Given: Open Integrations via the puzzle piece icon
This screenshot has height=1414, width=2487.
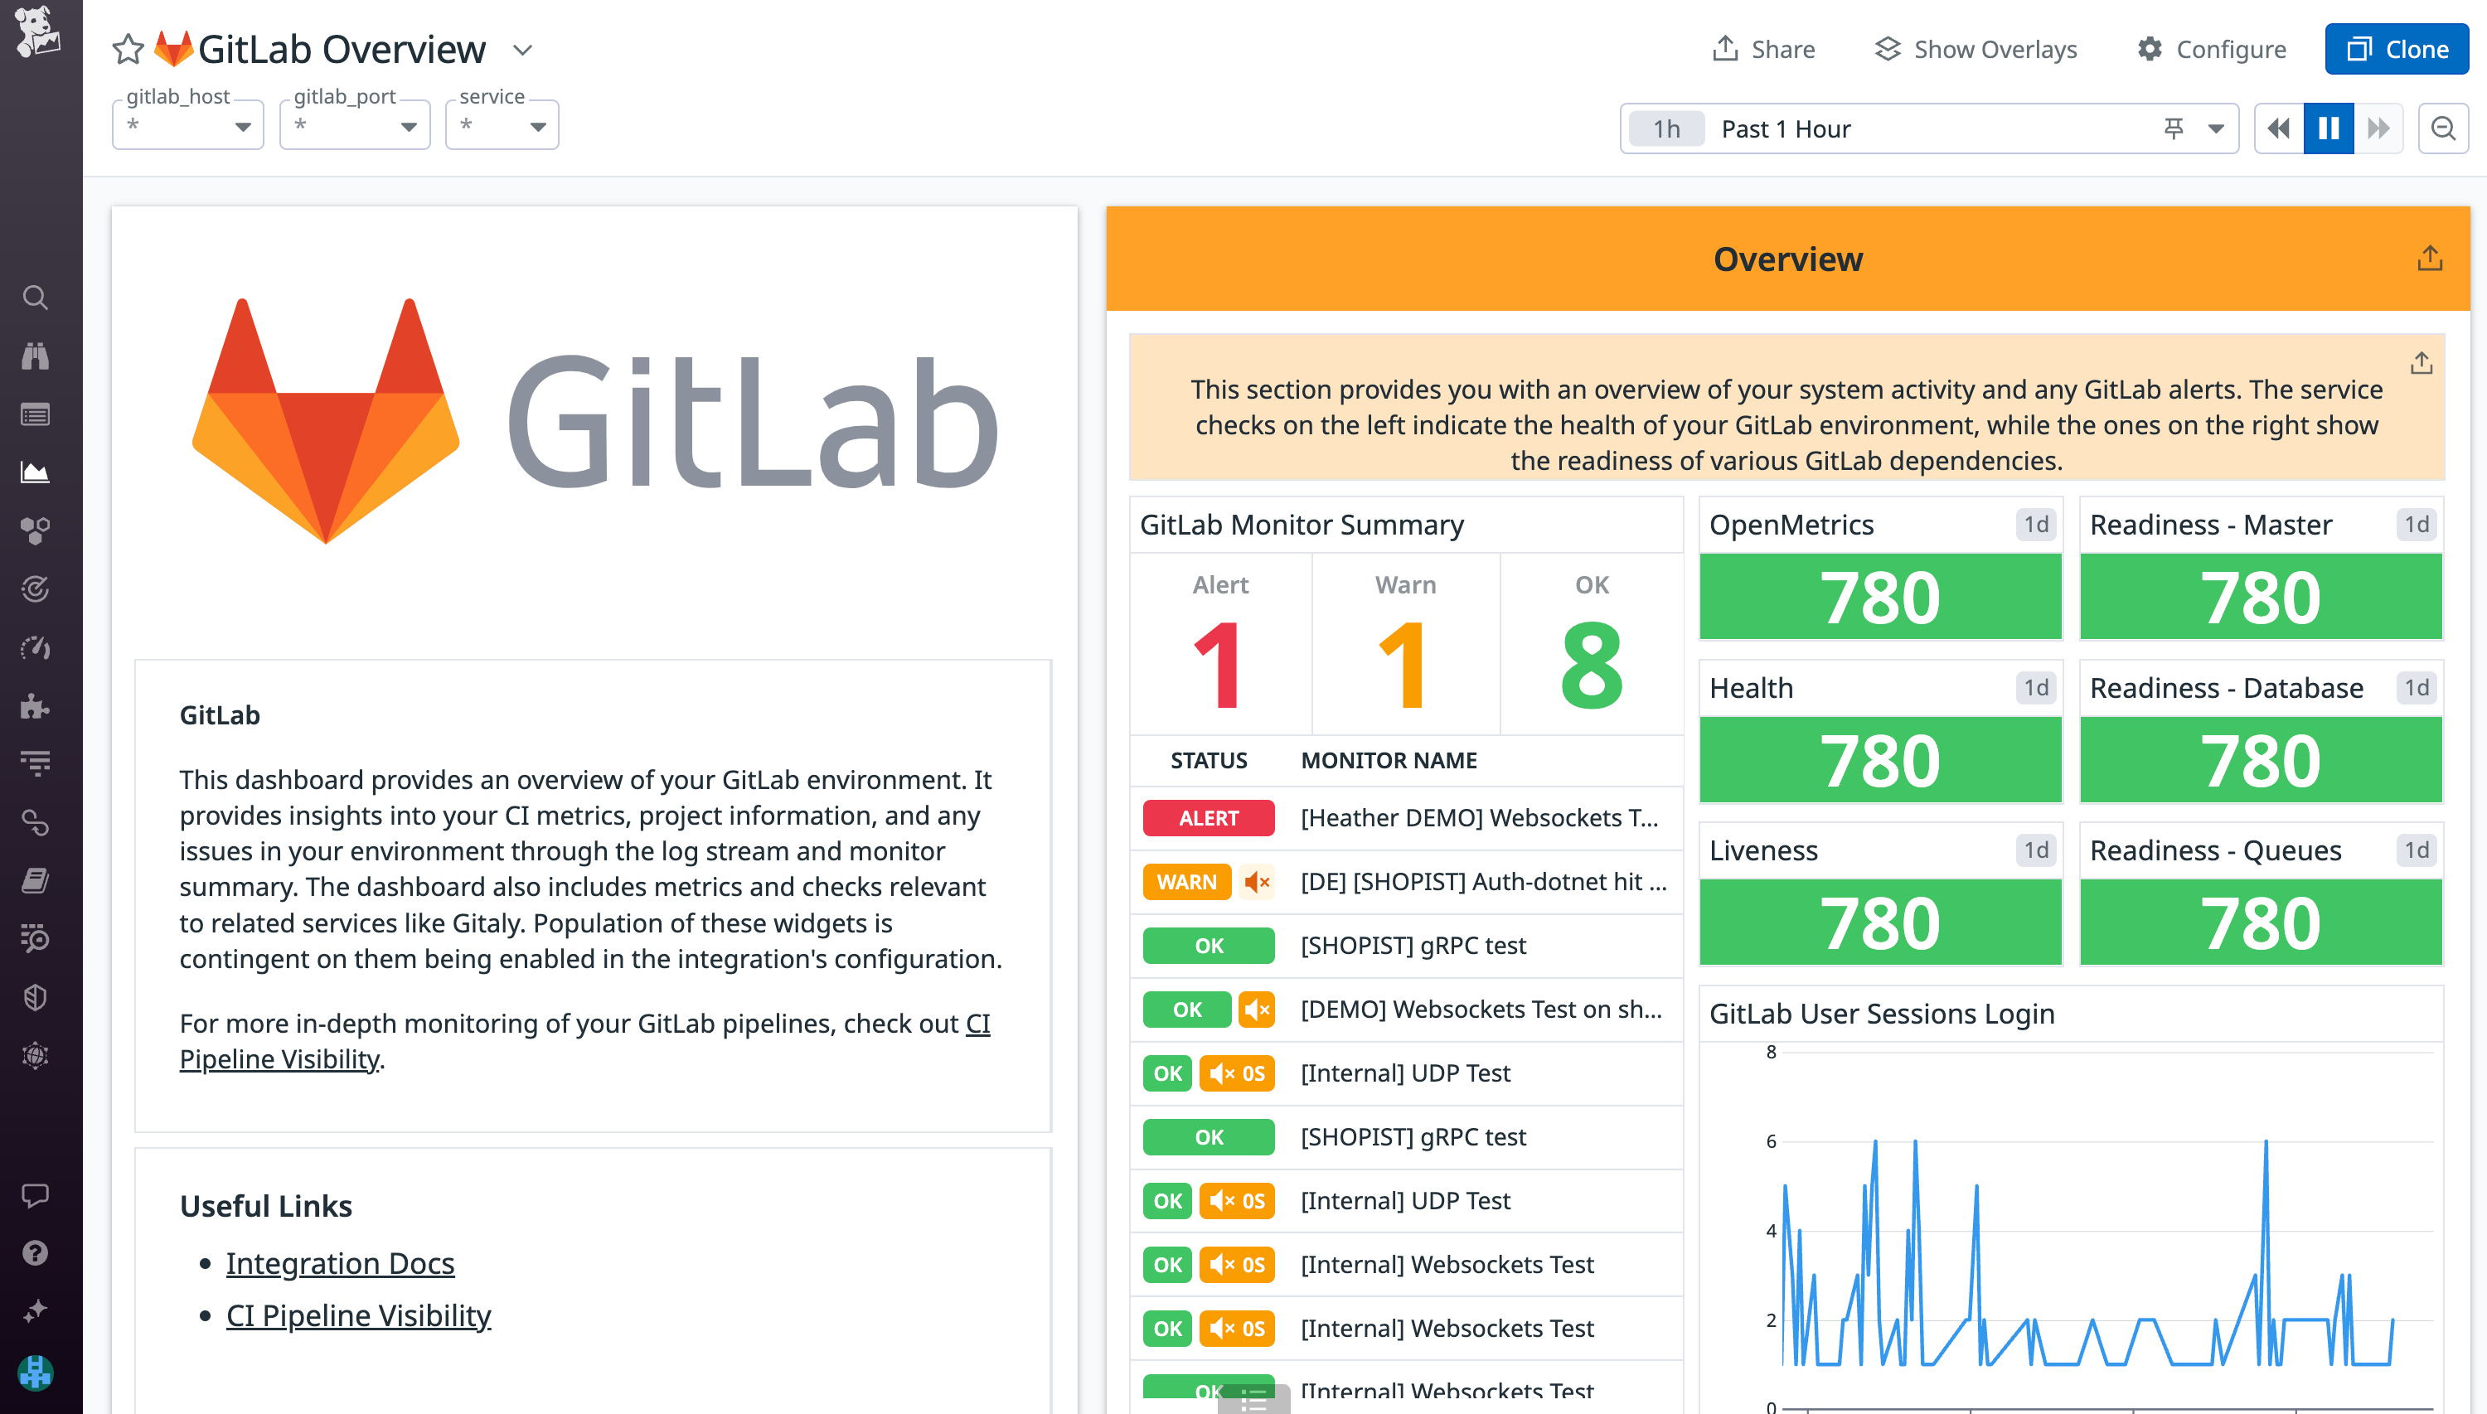Looking at the screenshot, I should pos(36,706).
